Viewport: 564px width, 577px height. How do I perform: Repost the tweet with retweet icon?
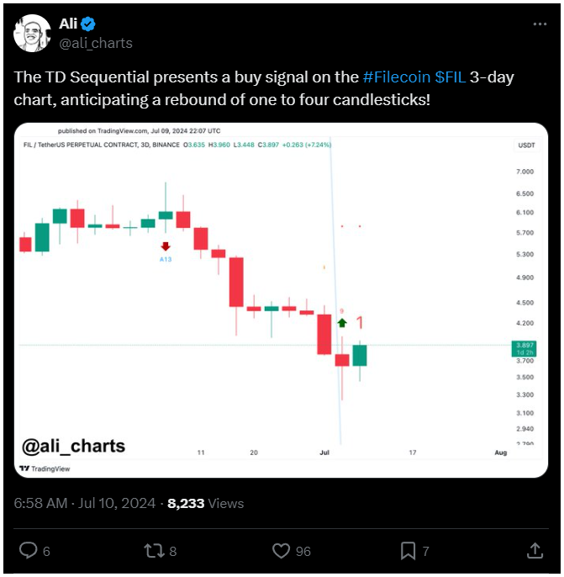click(154, 551)
